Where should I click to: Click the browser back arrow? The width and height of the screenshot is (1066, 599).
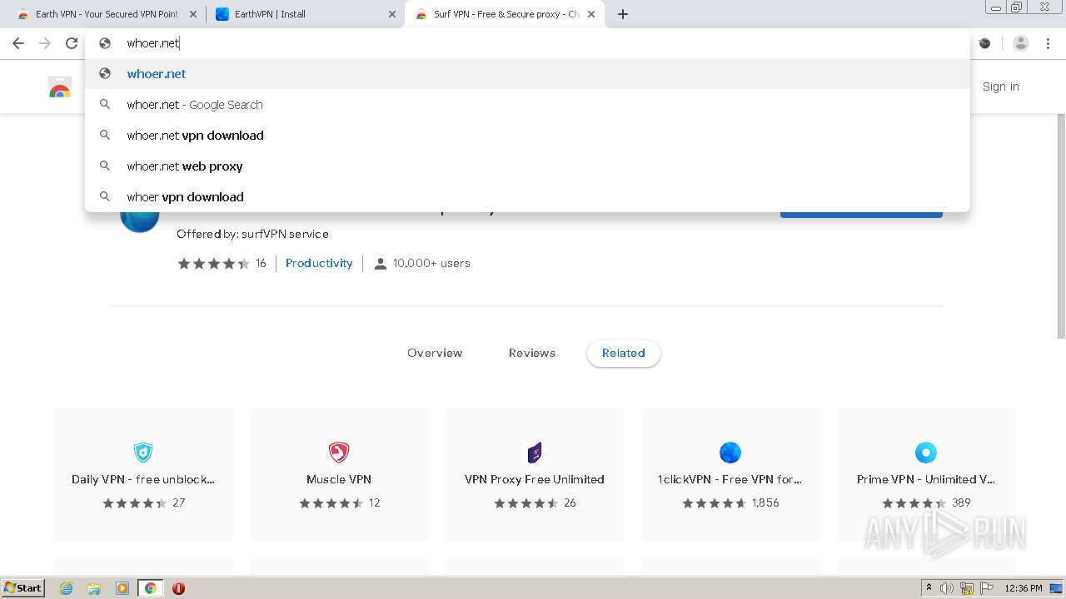[x=18, y=43]
